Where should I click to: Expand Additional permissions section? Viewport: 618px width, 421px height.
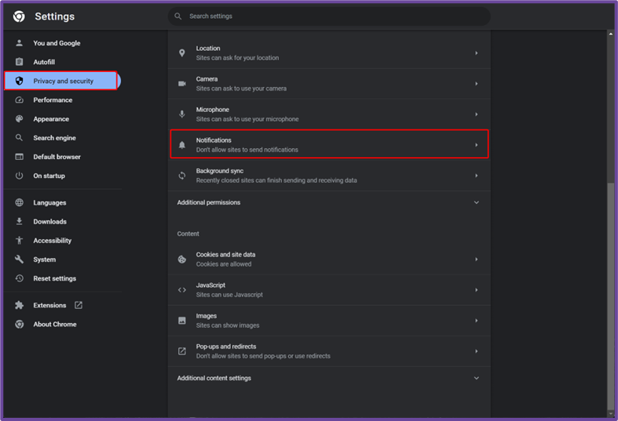tap(329, 202)
